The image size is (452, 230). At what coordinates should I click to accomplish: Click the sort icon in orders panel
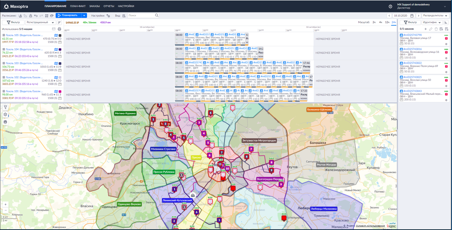pos(446,23)
